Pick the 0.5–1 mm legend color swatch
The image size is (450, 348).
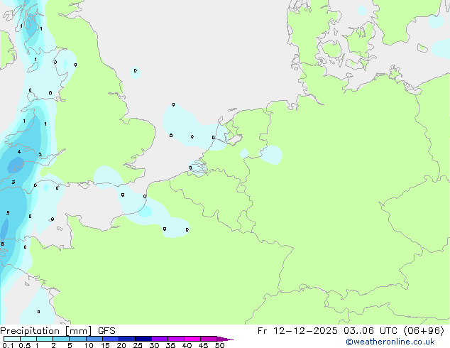pos(28,339)
